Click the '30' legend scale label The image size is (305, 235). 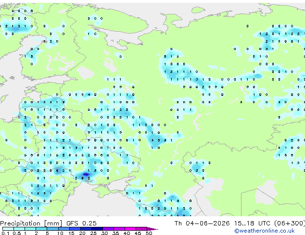point(104,233)
